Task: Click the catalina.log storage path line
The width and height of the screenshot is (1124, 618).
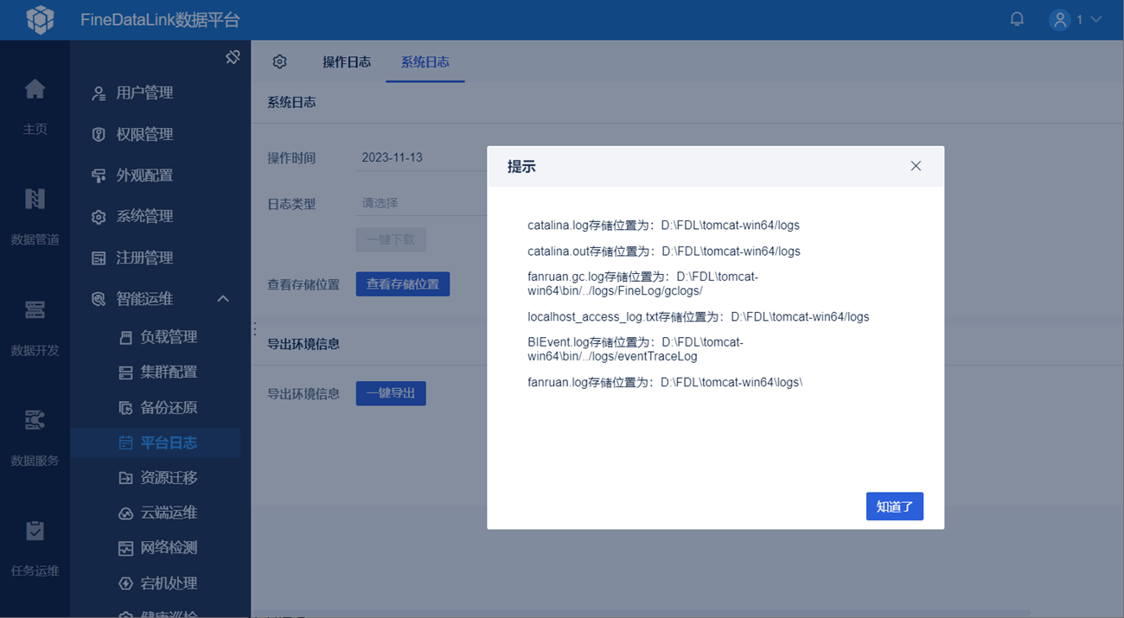Action: [x=664, y=226]
